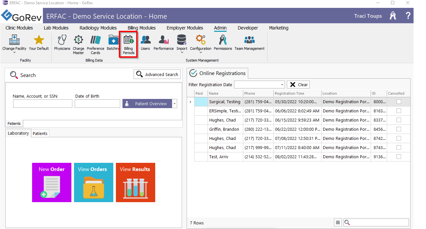Select the Admin ribbon tab
This screenshot has height=229, width=426.
pyautogui.click(x=220, y=28)
